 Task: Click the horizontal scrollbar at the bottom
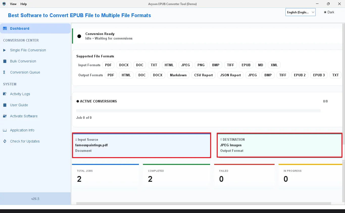click(204, 203)
